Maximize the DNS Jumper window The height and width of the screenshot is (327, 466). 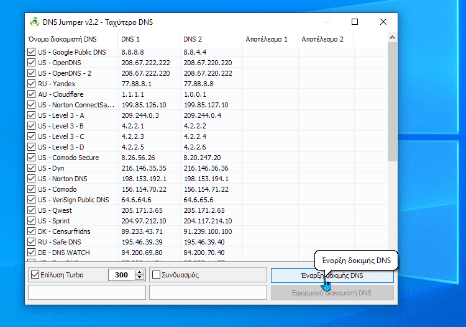pos(355,22)
